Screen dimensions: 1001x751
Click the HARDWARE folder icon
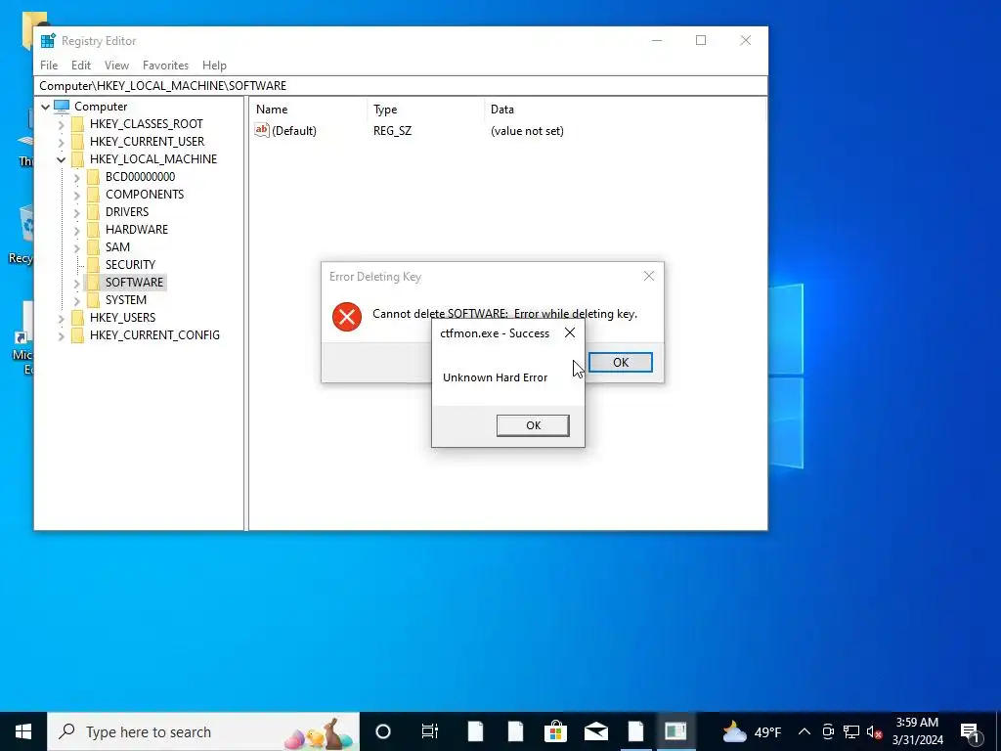(x=93, y=229)
